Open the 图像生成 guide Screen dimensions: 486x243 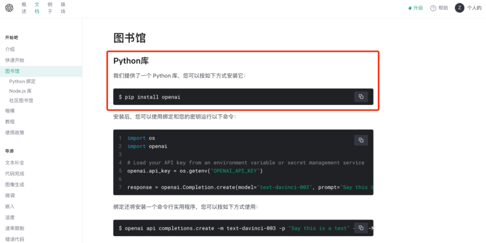[14, 185]
